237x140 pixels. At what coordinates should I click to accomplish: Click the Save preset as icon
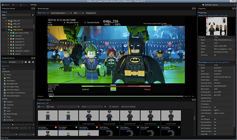pos(29,62)
